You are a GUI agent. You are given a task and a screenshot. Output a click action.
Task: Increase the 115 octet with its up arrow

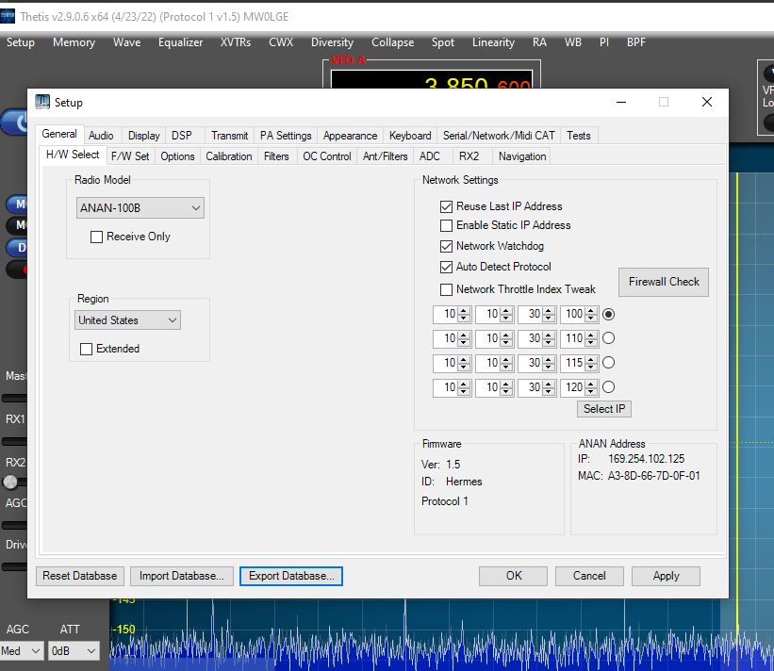(591, 359)
